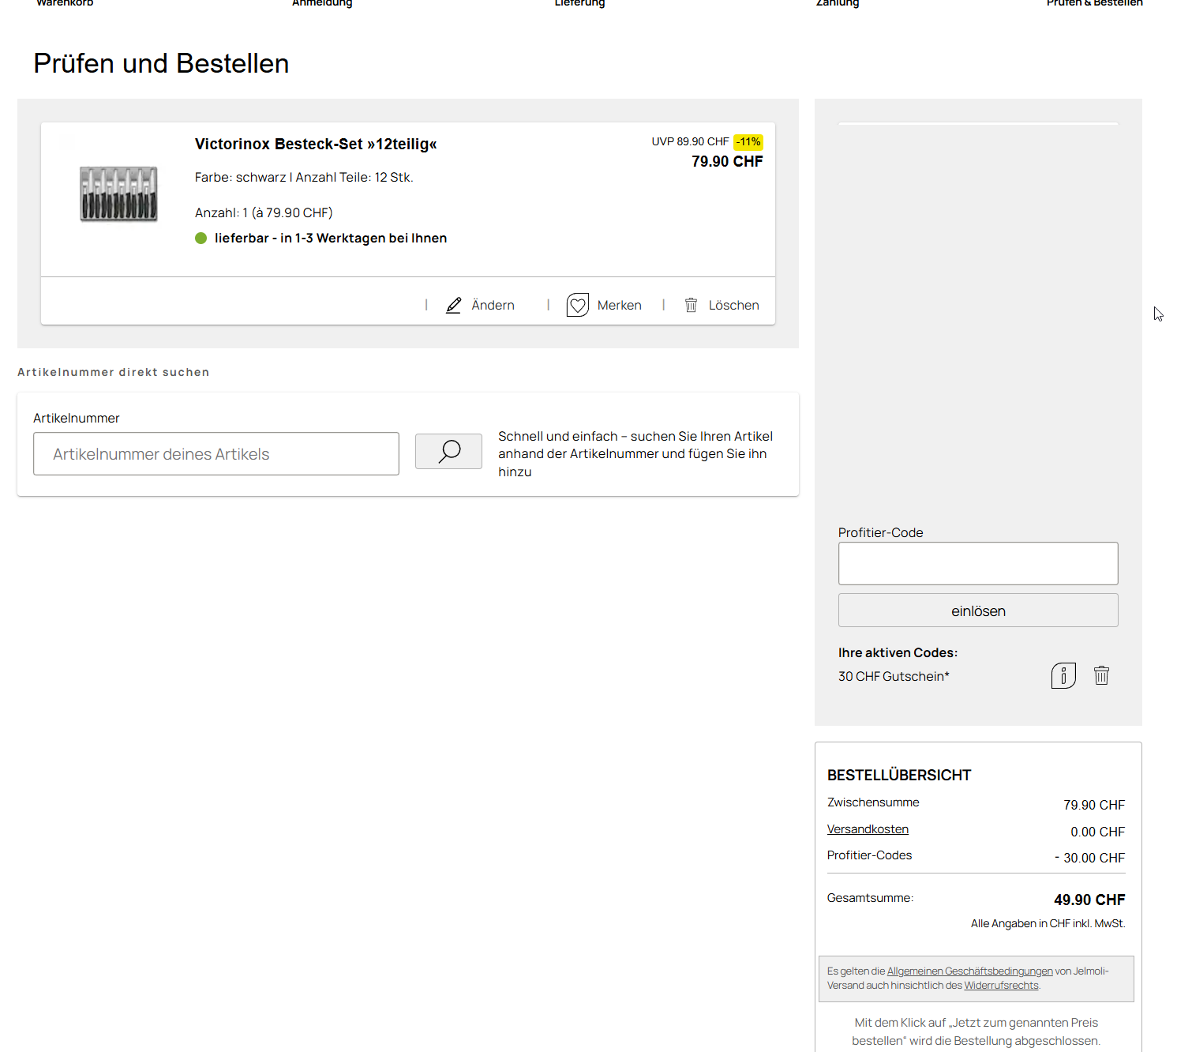
Task: Click the Merken link
Action: coord(619,306)
